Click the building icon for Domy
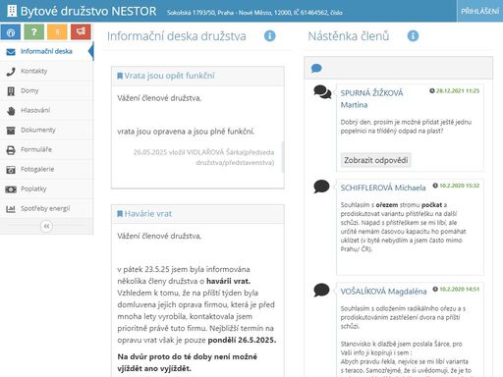 [11, 91]
